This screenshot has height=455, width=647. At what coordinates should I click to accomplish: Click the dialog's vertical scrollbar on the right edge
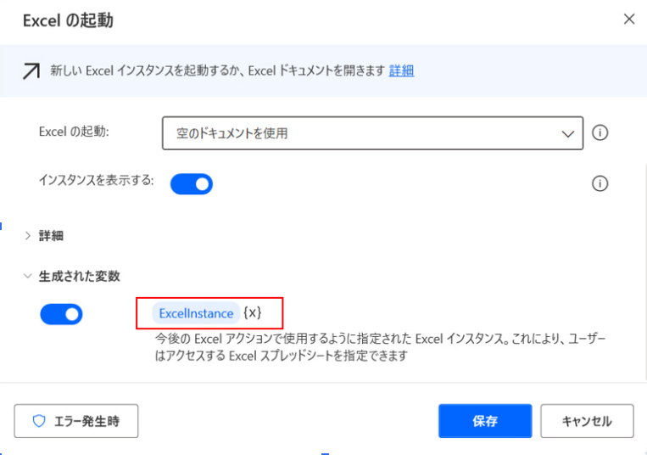(644, 272)
